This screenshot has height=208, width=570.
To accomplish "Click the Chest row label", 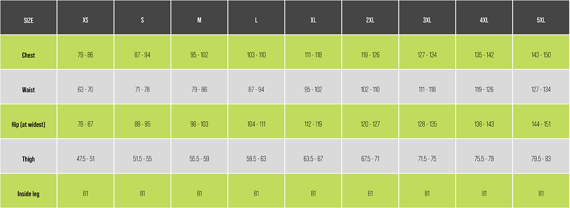I will tap(28, 55).
